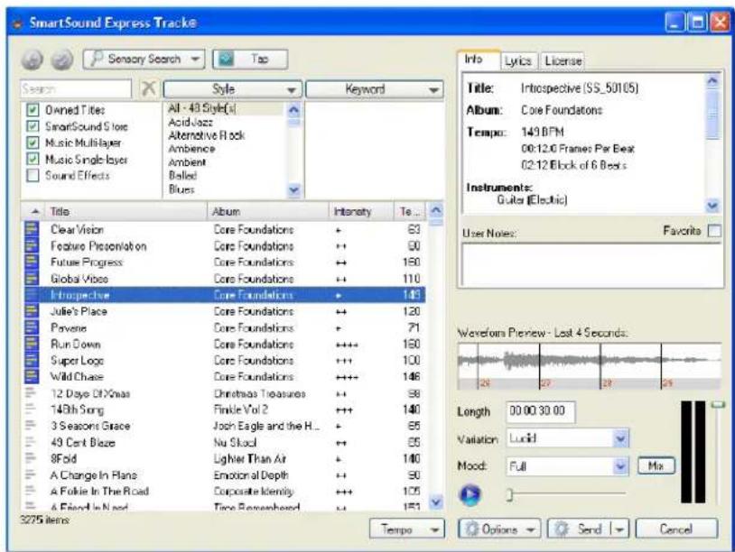Viewport: 735px width, 552px height.
Task: Clear search with the X icon
Action: pyautogui.click(x=148, y=88)
